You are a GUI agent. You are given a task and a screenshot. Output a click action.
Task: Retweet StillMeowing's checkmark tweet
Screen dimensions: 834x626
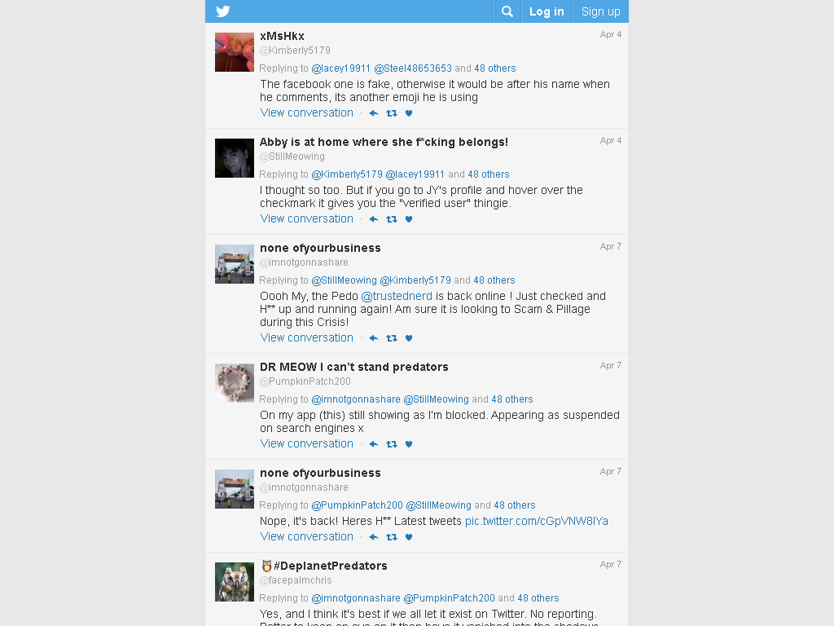coord(392,218)
